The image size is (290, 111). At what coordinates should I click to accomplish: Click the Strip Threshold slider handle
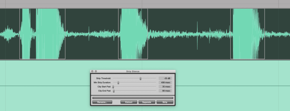tap(140, 79)
